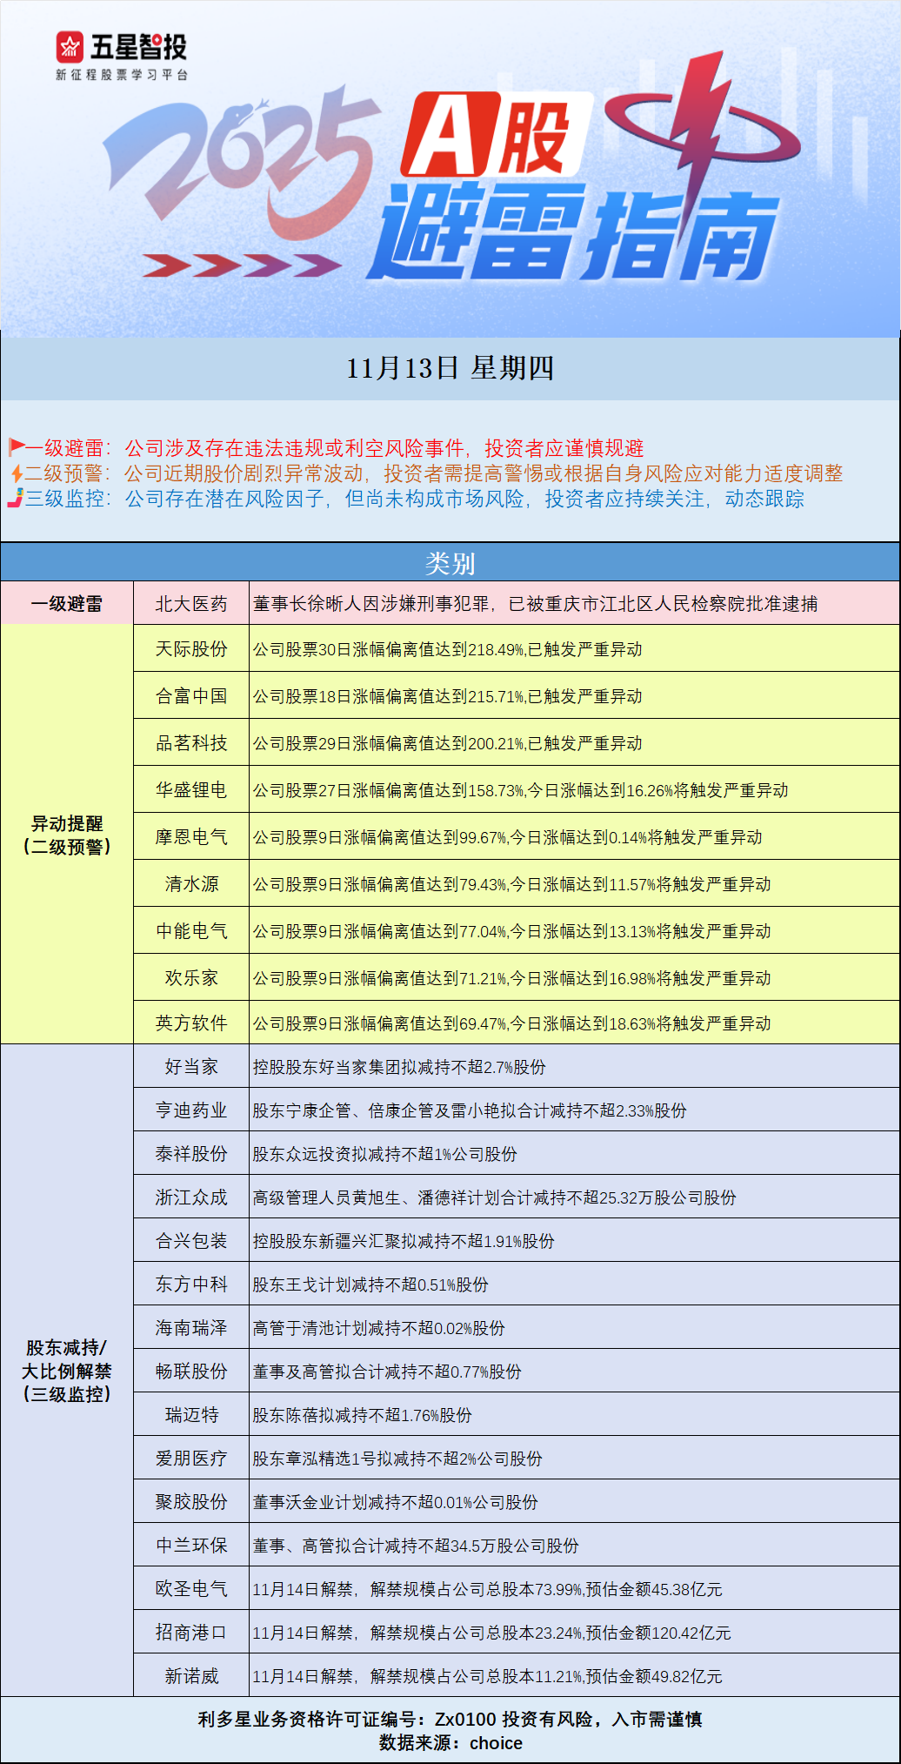
Task: Click stock name 清水源
Action: click(191, 883)
